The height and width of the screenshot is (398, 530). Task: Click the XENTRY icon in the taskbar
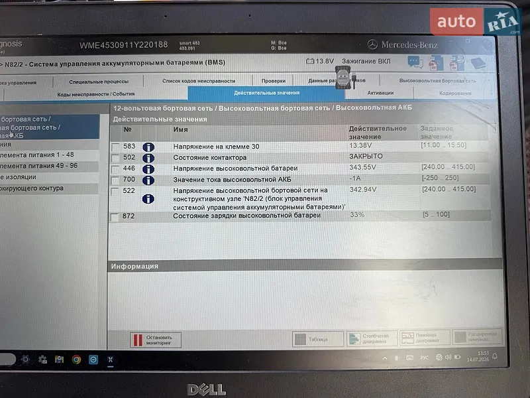[110, 360]
